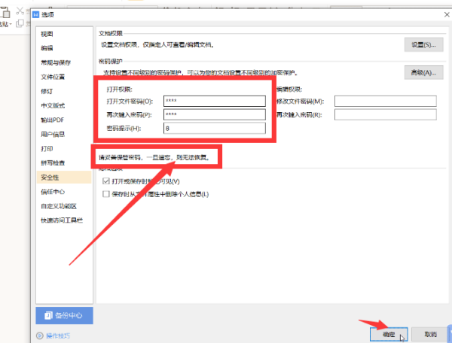Click the Copy icon below scissors
452x343 pixels.
coord(20,23)
